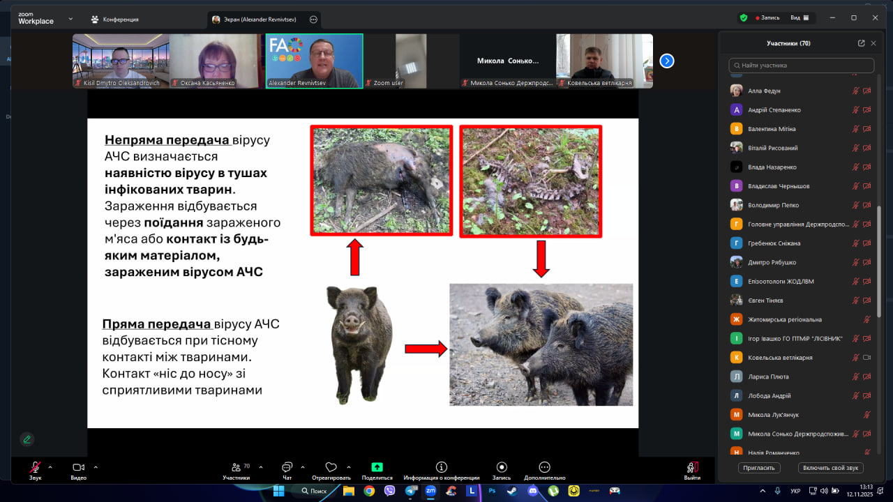The image size is (893, 502).
Task: Open the Чат panel
Action: click(287, 468)
